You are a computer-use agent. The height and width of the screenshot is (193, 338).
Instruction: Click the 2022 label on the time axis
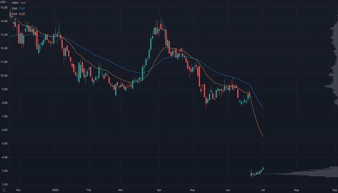click(x=55, y=190)
